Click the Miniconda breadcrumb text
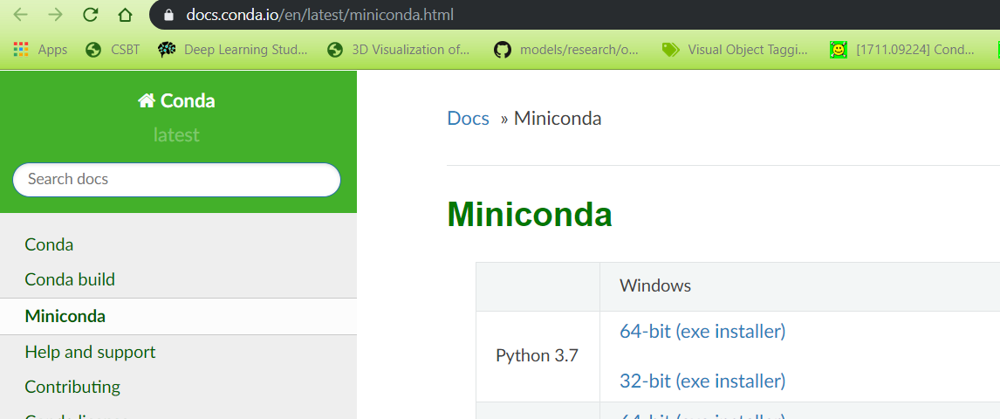 pyautogui.click(x=558, y=118)
